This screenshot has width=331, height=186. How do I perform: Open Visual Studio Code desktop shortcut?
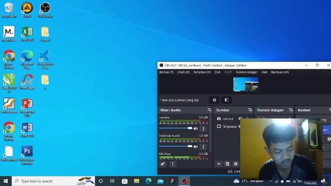pyautogui.click(x=45, y=59)
